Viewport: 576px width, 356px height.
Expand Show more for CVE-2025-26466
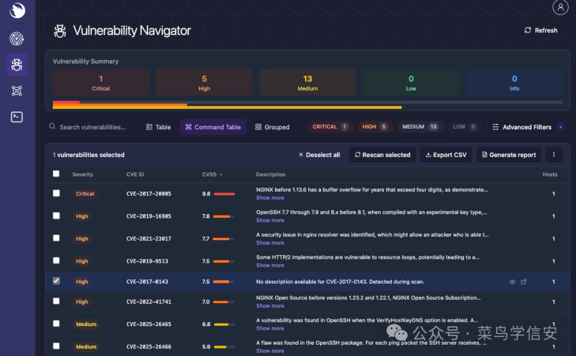pos(270,351)
